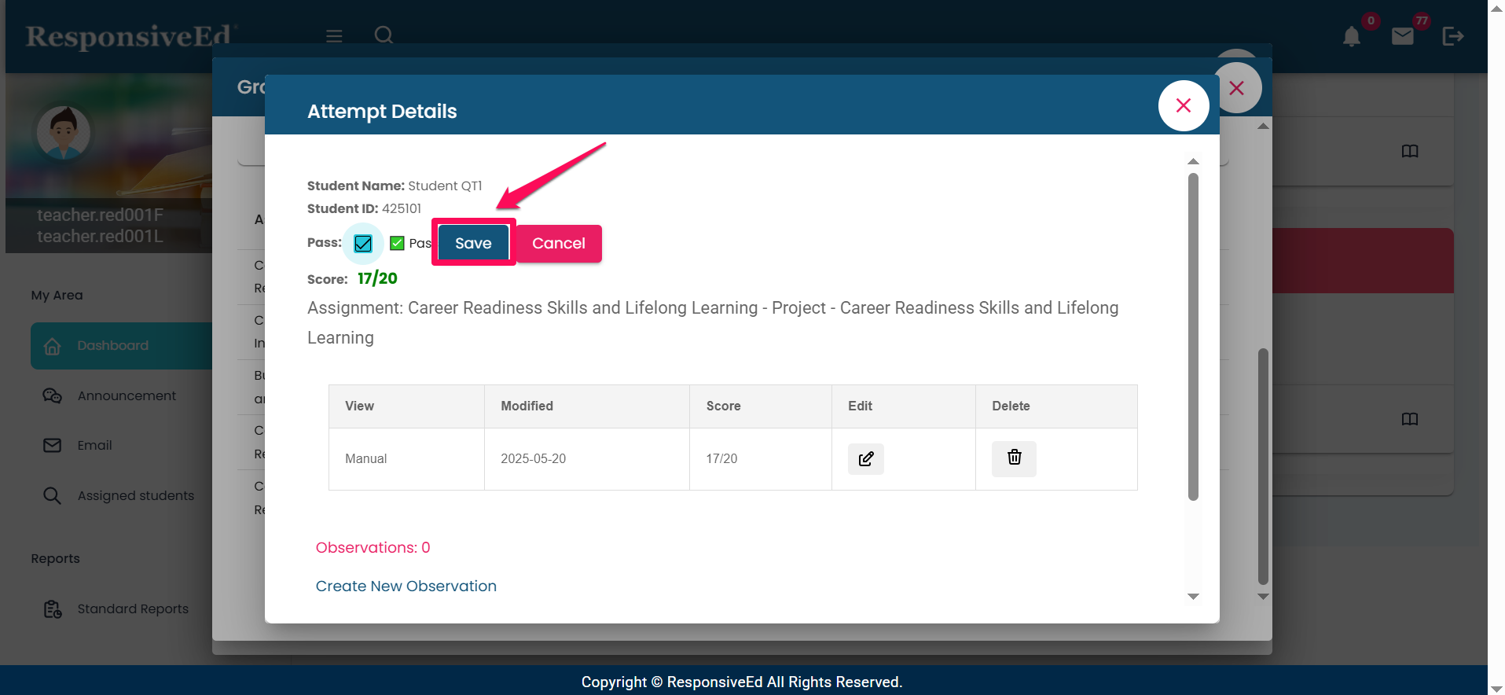Open the notifications bell icon

pyautogui.click(x=1351, y=37)
